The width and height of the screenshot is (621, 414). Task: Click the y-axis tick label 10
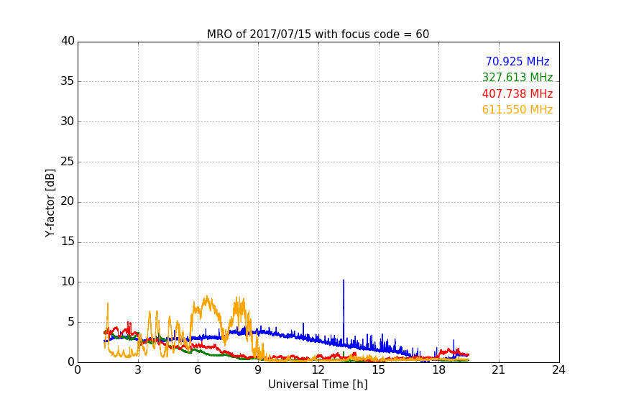68,282
